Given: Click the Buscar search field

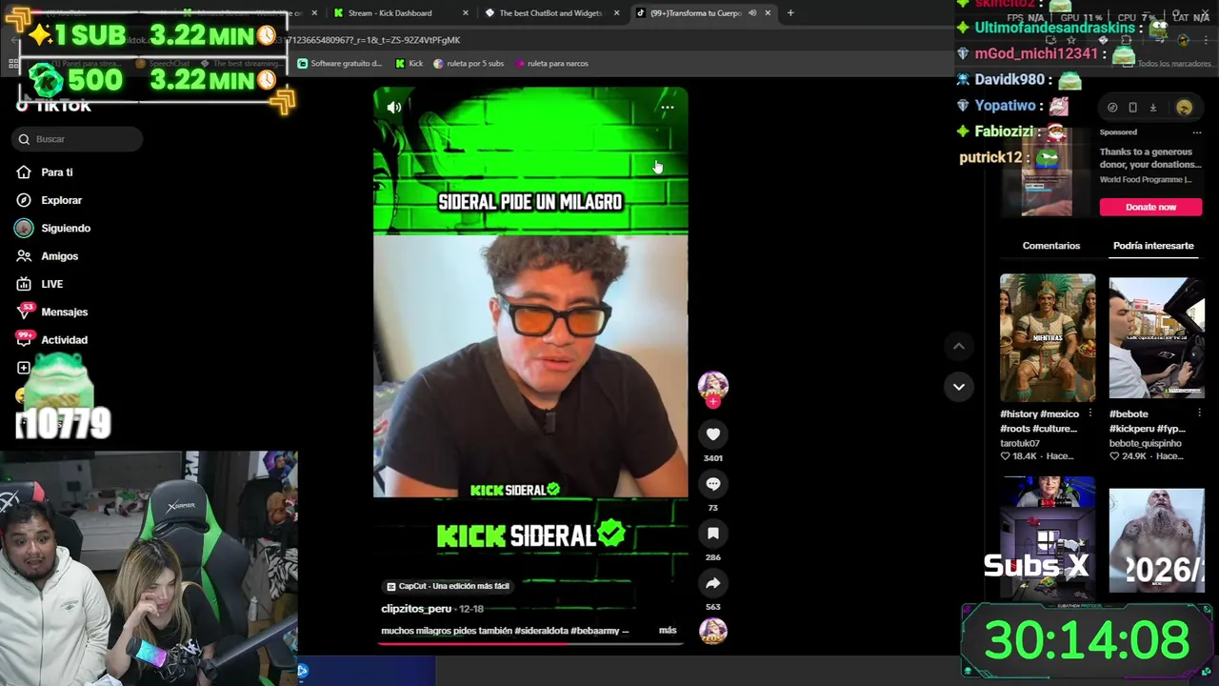Looking at the screenshot, I should 79,139.
